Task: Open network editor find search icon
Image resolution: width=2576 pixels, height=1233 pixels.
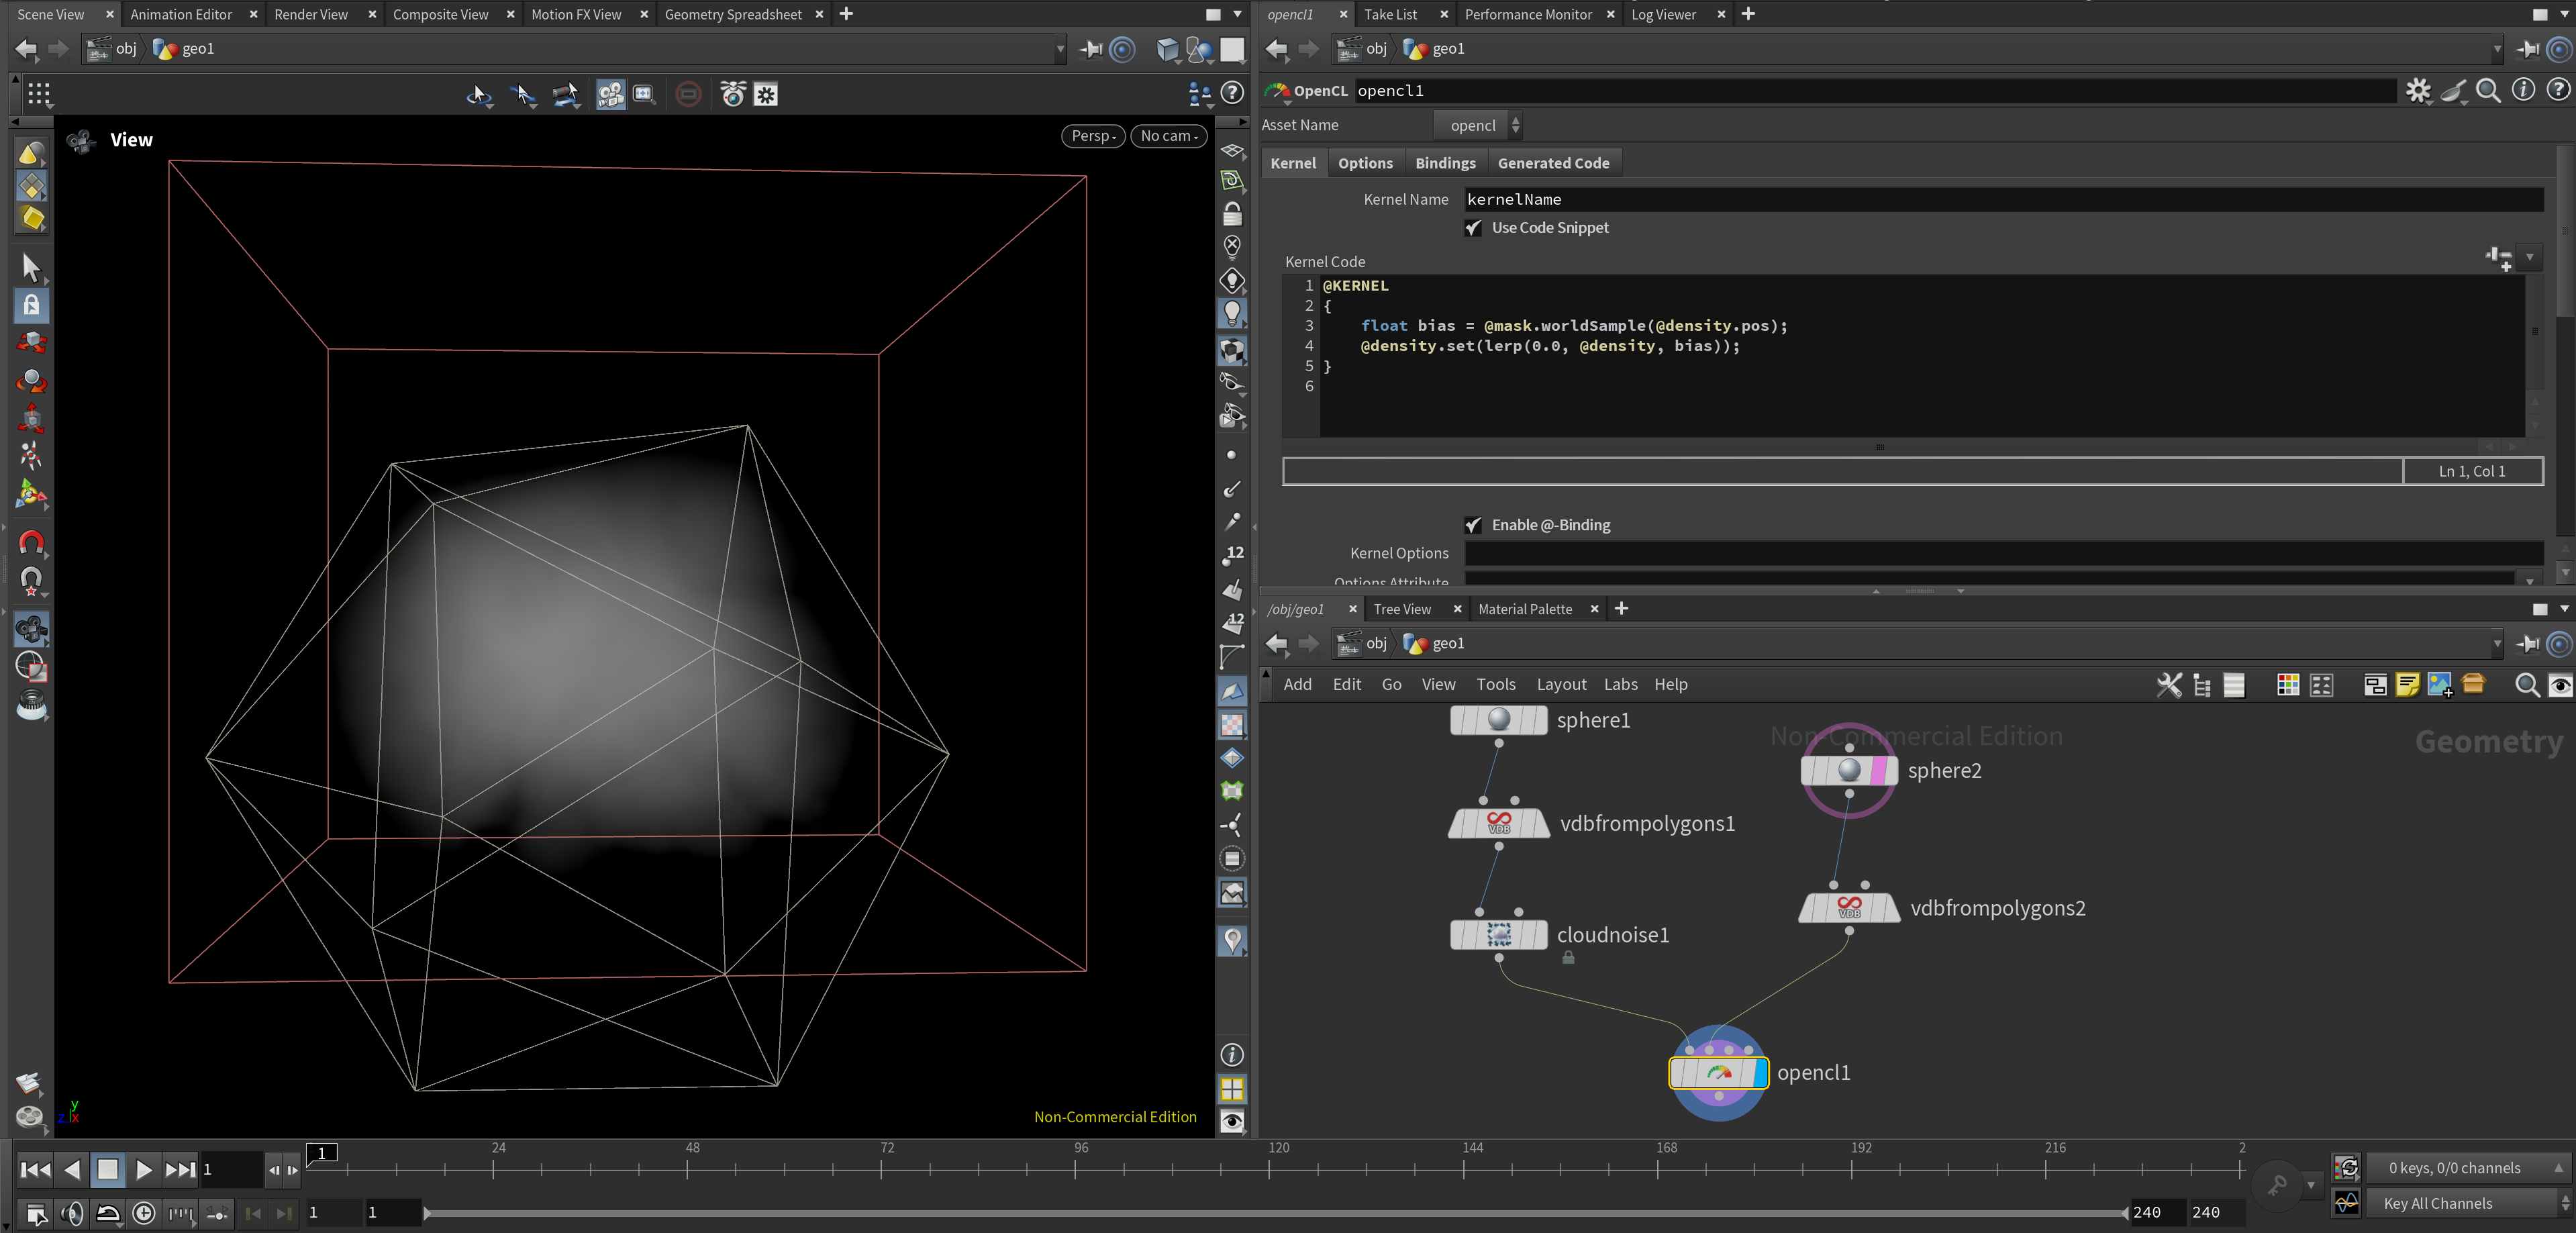Action: 2526,684
